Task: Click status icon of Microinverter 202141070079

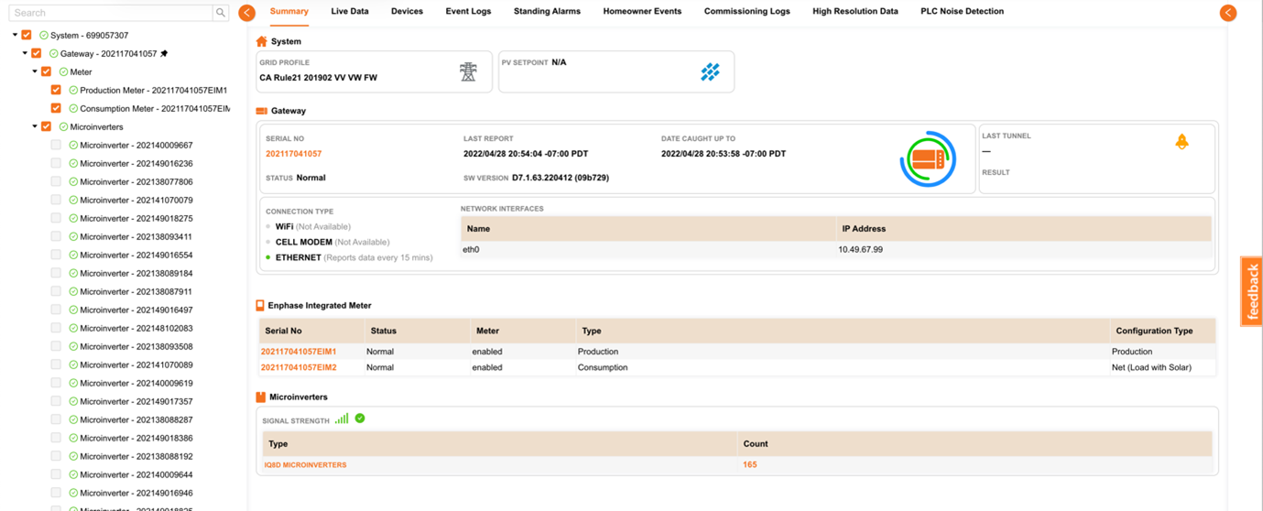Action: click(73, 201)
